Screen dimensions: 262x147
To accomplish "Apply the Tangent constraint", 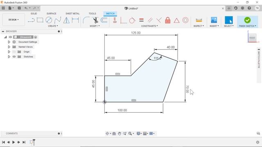I will [132, 20].
